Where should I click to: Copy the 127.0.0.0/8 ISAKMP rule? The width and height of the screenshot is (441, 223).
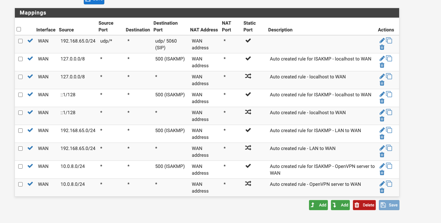(389, 58)
